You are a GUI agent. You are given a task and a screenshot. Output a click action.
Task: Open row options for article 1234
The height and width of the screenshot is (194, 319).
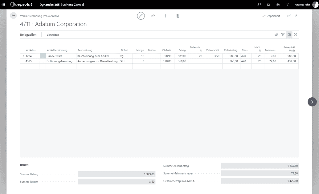pos(43,56)
